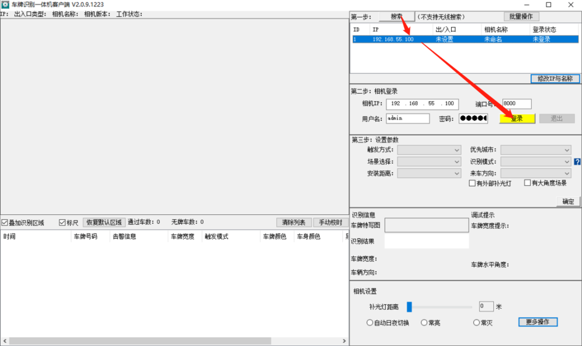The image size is (582, 346).
Task: Confirm parameters with 确定 button
Action: (x=568, y=202)
